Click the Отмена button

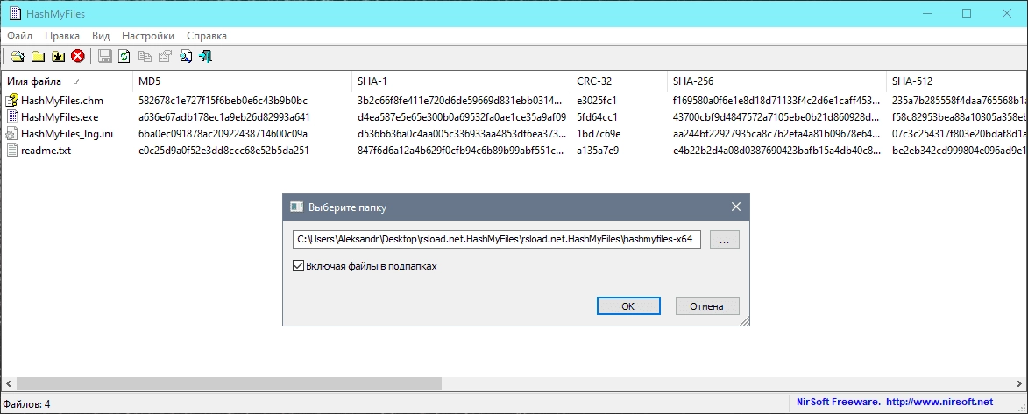(706, 306)
